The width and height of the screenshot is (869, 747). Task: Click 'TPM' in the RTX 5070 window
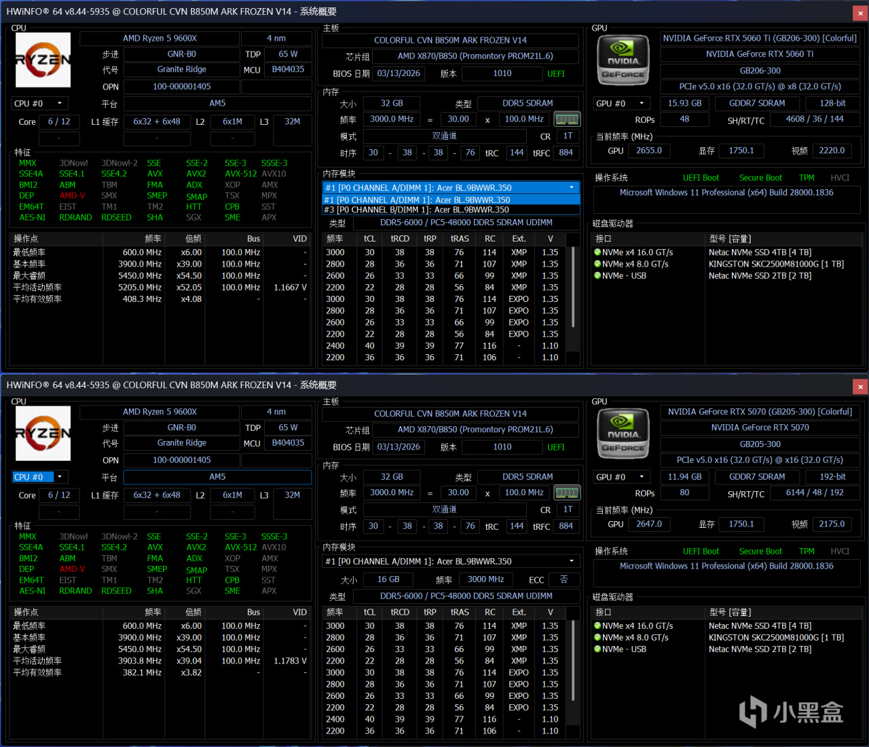pyautogui.click(x=807, y=552)
